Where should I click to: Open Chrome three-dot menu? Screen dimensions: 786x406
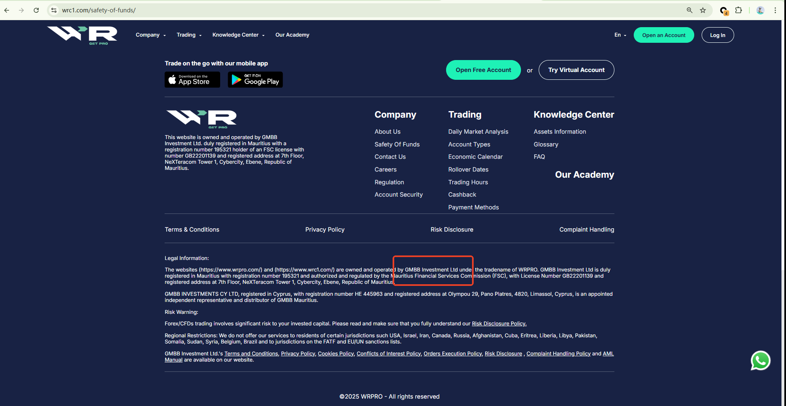[775, 10]
